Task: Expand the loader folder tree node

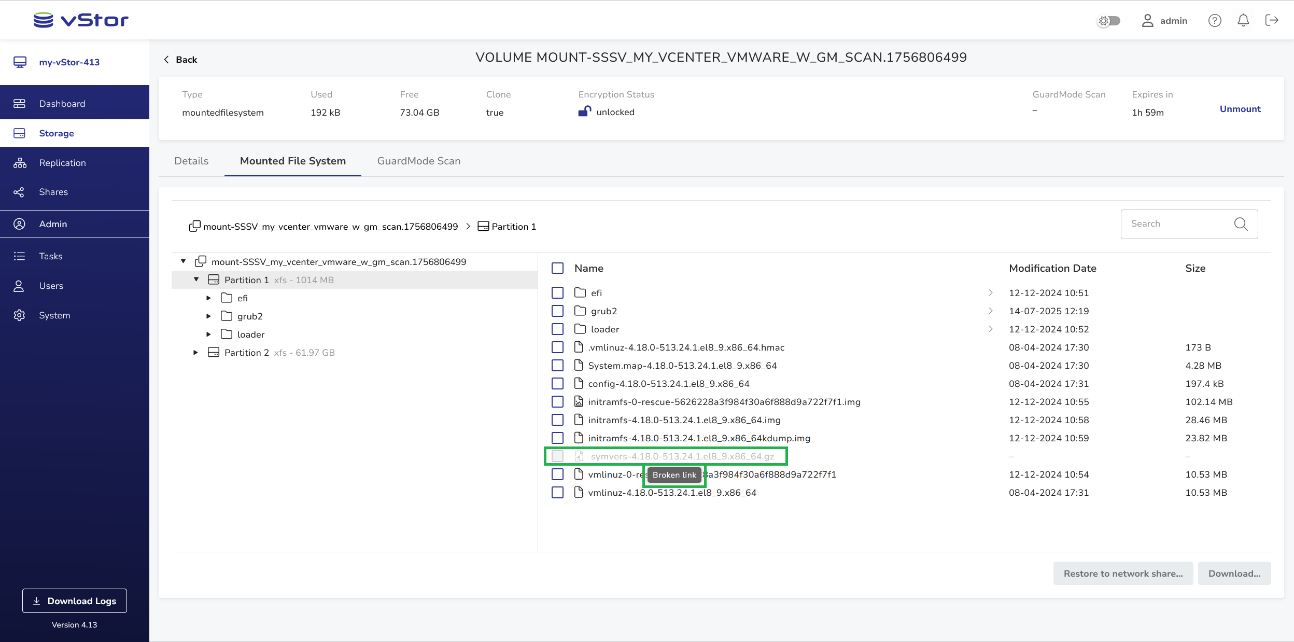Action: click(208, 334)
